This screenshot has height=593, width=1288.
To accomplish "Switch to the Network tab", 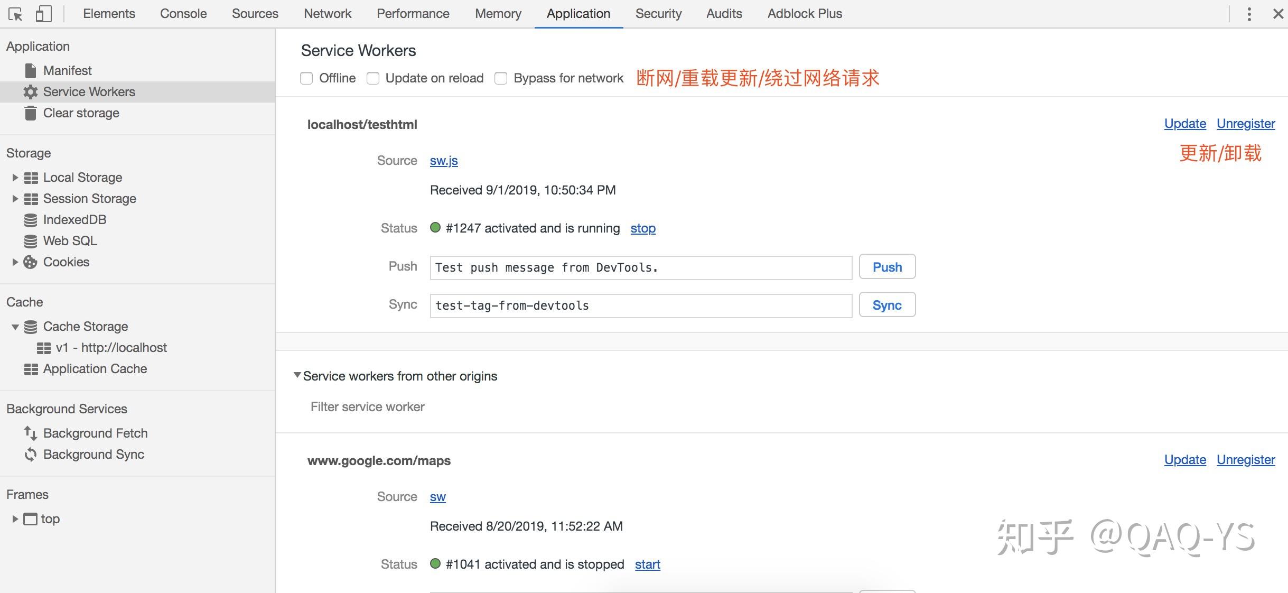I will click(327, 14).
